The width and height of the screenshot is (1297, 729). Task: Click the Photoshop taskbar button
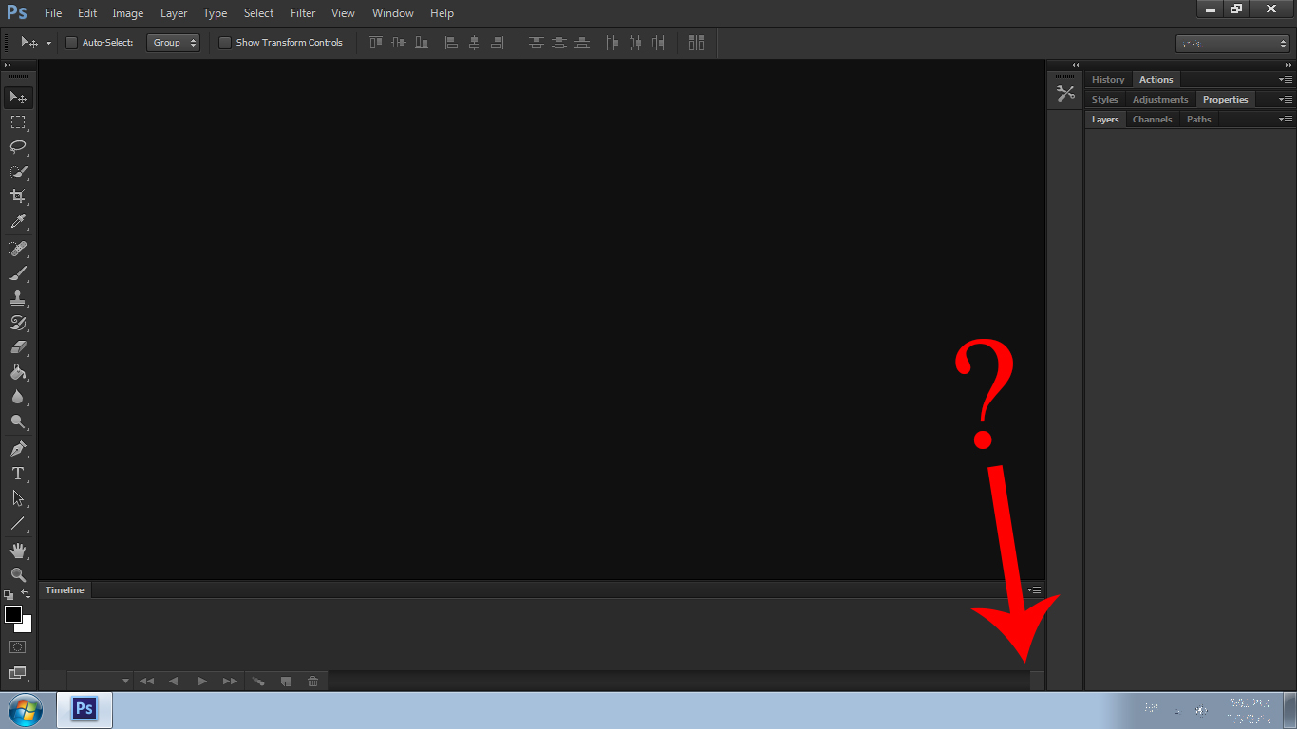(x=85, y=710)
